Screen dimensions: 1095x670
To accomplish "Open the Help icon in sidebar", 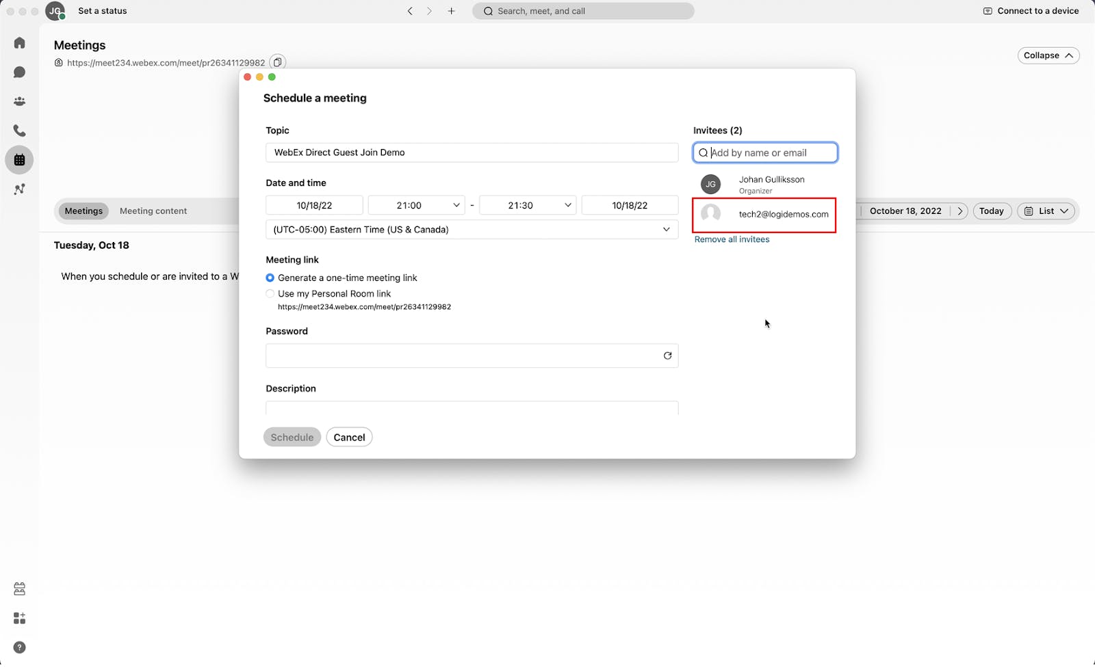I will click(x=20, y=647).
